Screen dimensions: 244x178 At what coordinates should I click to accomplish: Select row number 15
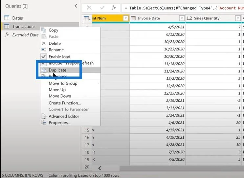[87, 130]
